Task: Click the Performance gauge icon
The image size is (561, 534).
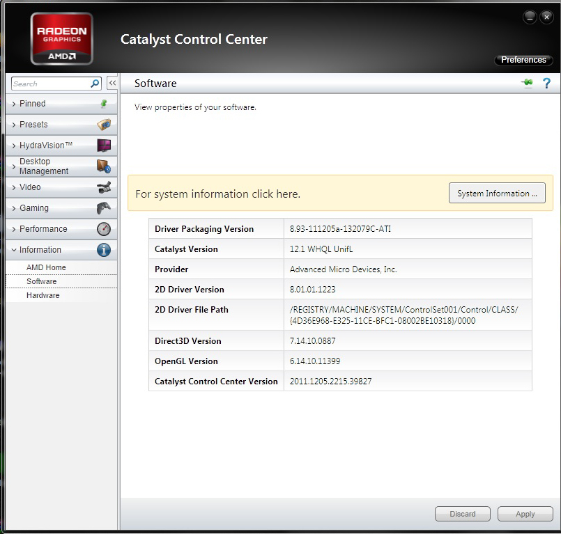Action: click(104, 229)
